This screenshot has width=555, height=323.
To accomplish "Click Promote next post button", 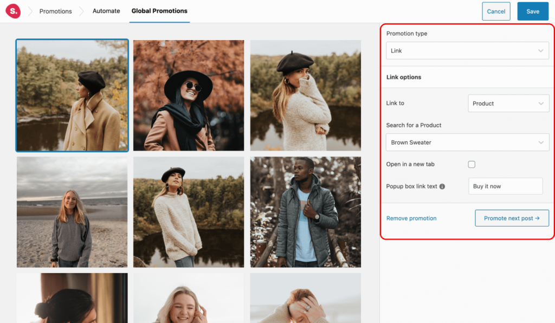I will pyautogui.click(x=512, y=218).
